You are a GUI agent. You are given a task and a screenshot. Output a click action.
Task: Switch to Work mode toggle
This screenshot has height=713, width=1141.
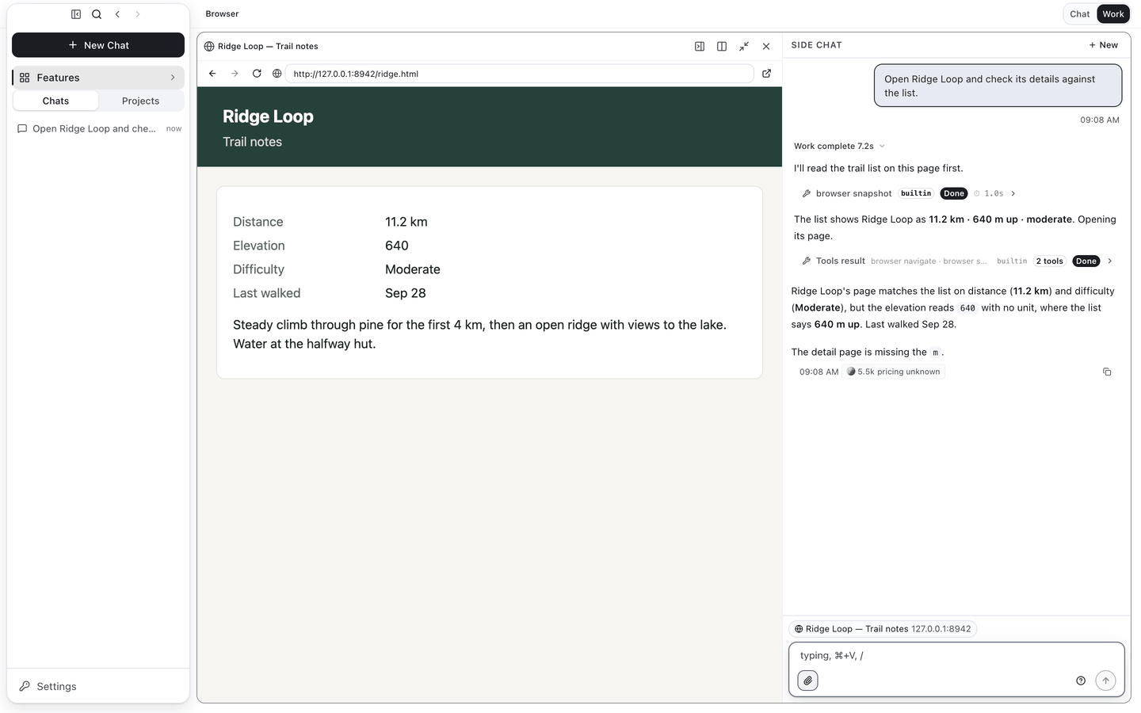click(1113, 14)
